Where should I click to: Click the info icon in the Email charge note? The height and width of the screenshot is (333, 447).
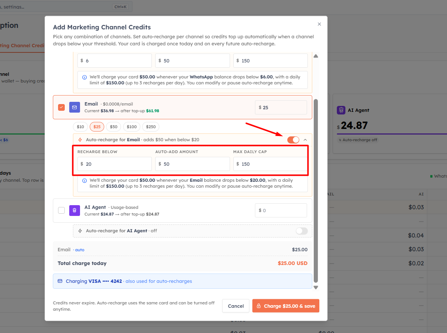point(85,180)
